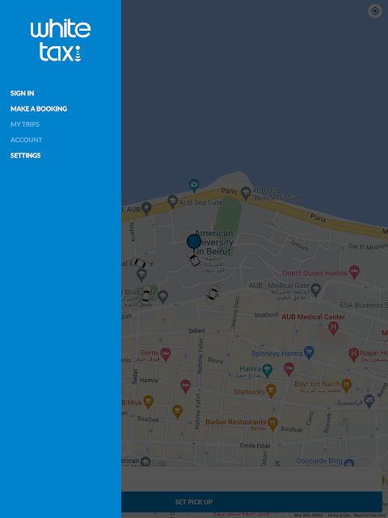Click the Emile Edde street label
The width and height of the screenshot is (388, 518).
pyautogui.click(x=255, y=445)
